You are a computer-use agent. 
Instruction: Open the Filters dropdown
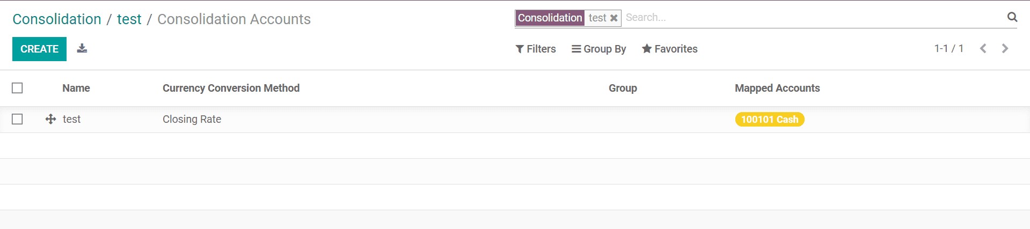(x=536, y=49)
